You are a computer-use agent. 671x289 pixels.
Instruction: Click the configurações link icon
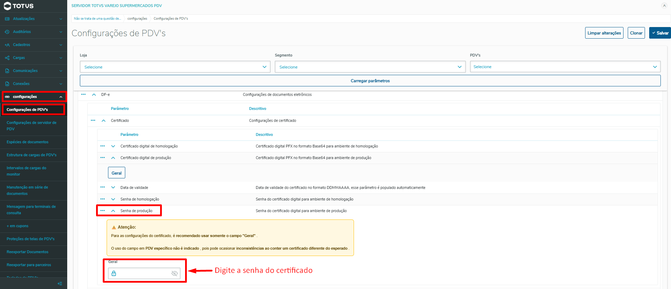coord(7,97)
